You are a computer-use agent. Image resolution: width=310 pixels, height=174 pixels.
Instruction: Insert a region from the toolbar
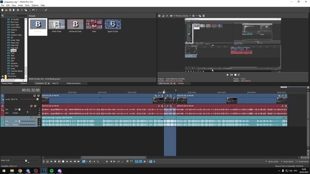(x=131, y=161)
